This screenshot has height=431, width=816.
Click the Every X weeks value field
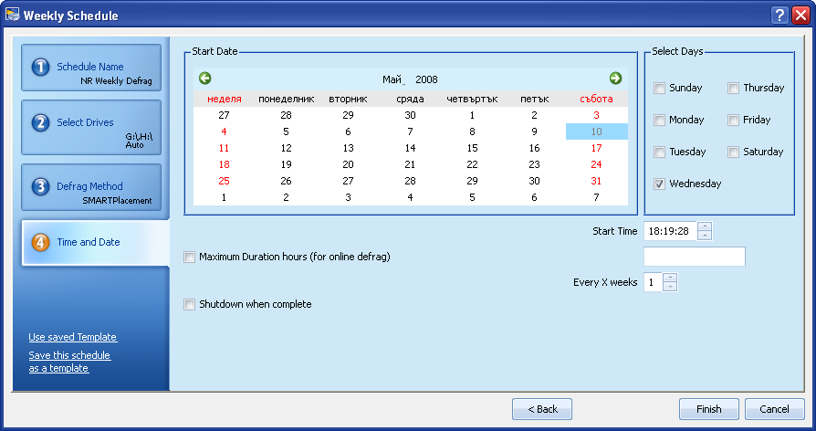pyautogui.click(x=654, y=282)
